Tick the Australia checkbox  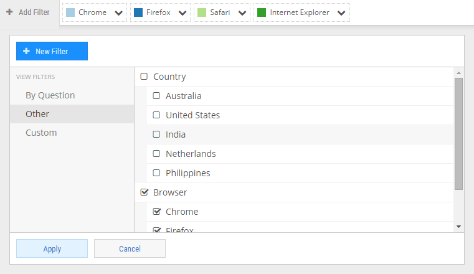click(156, 96)
